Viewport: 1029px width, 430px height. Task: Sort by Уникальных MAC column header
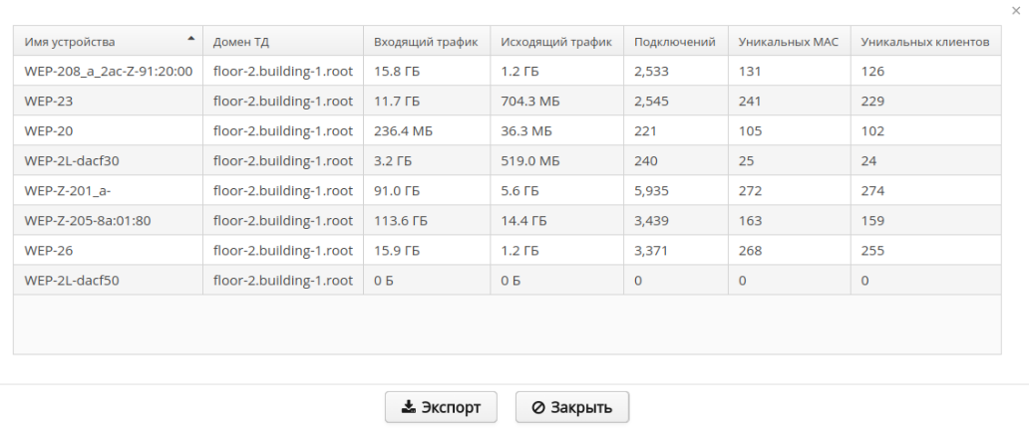click(789, 42)
